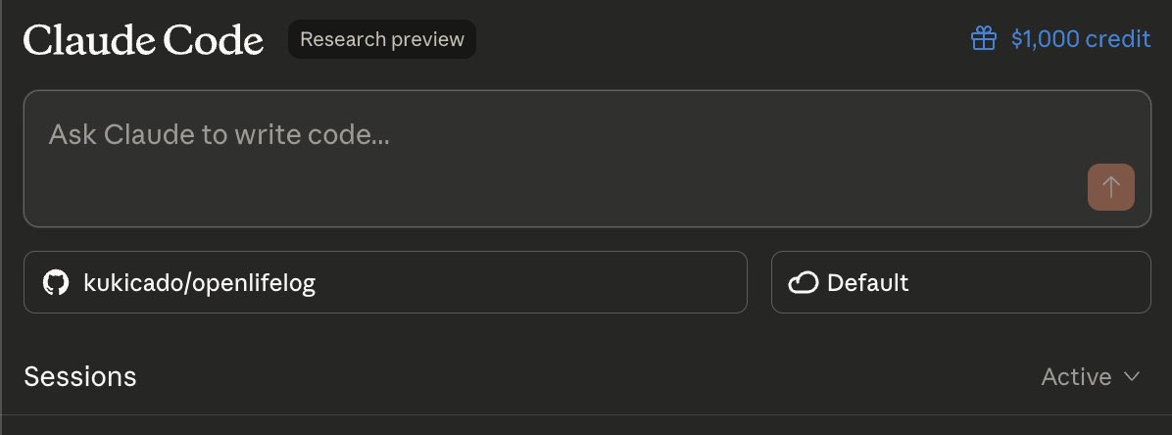Viewport: 1172px width, 435px height.
Task: Expand the chevron beside Active
Action: [x=1132, y=377]
